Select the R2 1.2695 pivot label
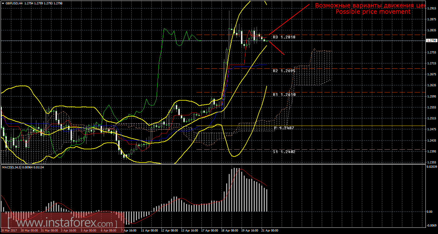The width and height of the screenshot is (438, 234). (284, 71)
